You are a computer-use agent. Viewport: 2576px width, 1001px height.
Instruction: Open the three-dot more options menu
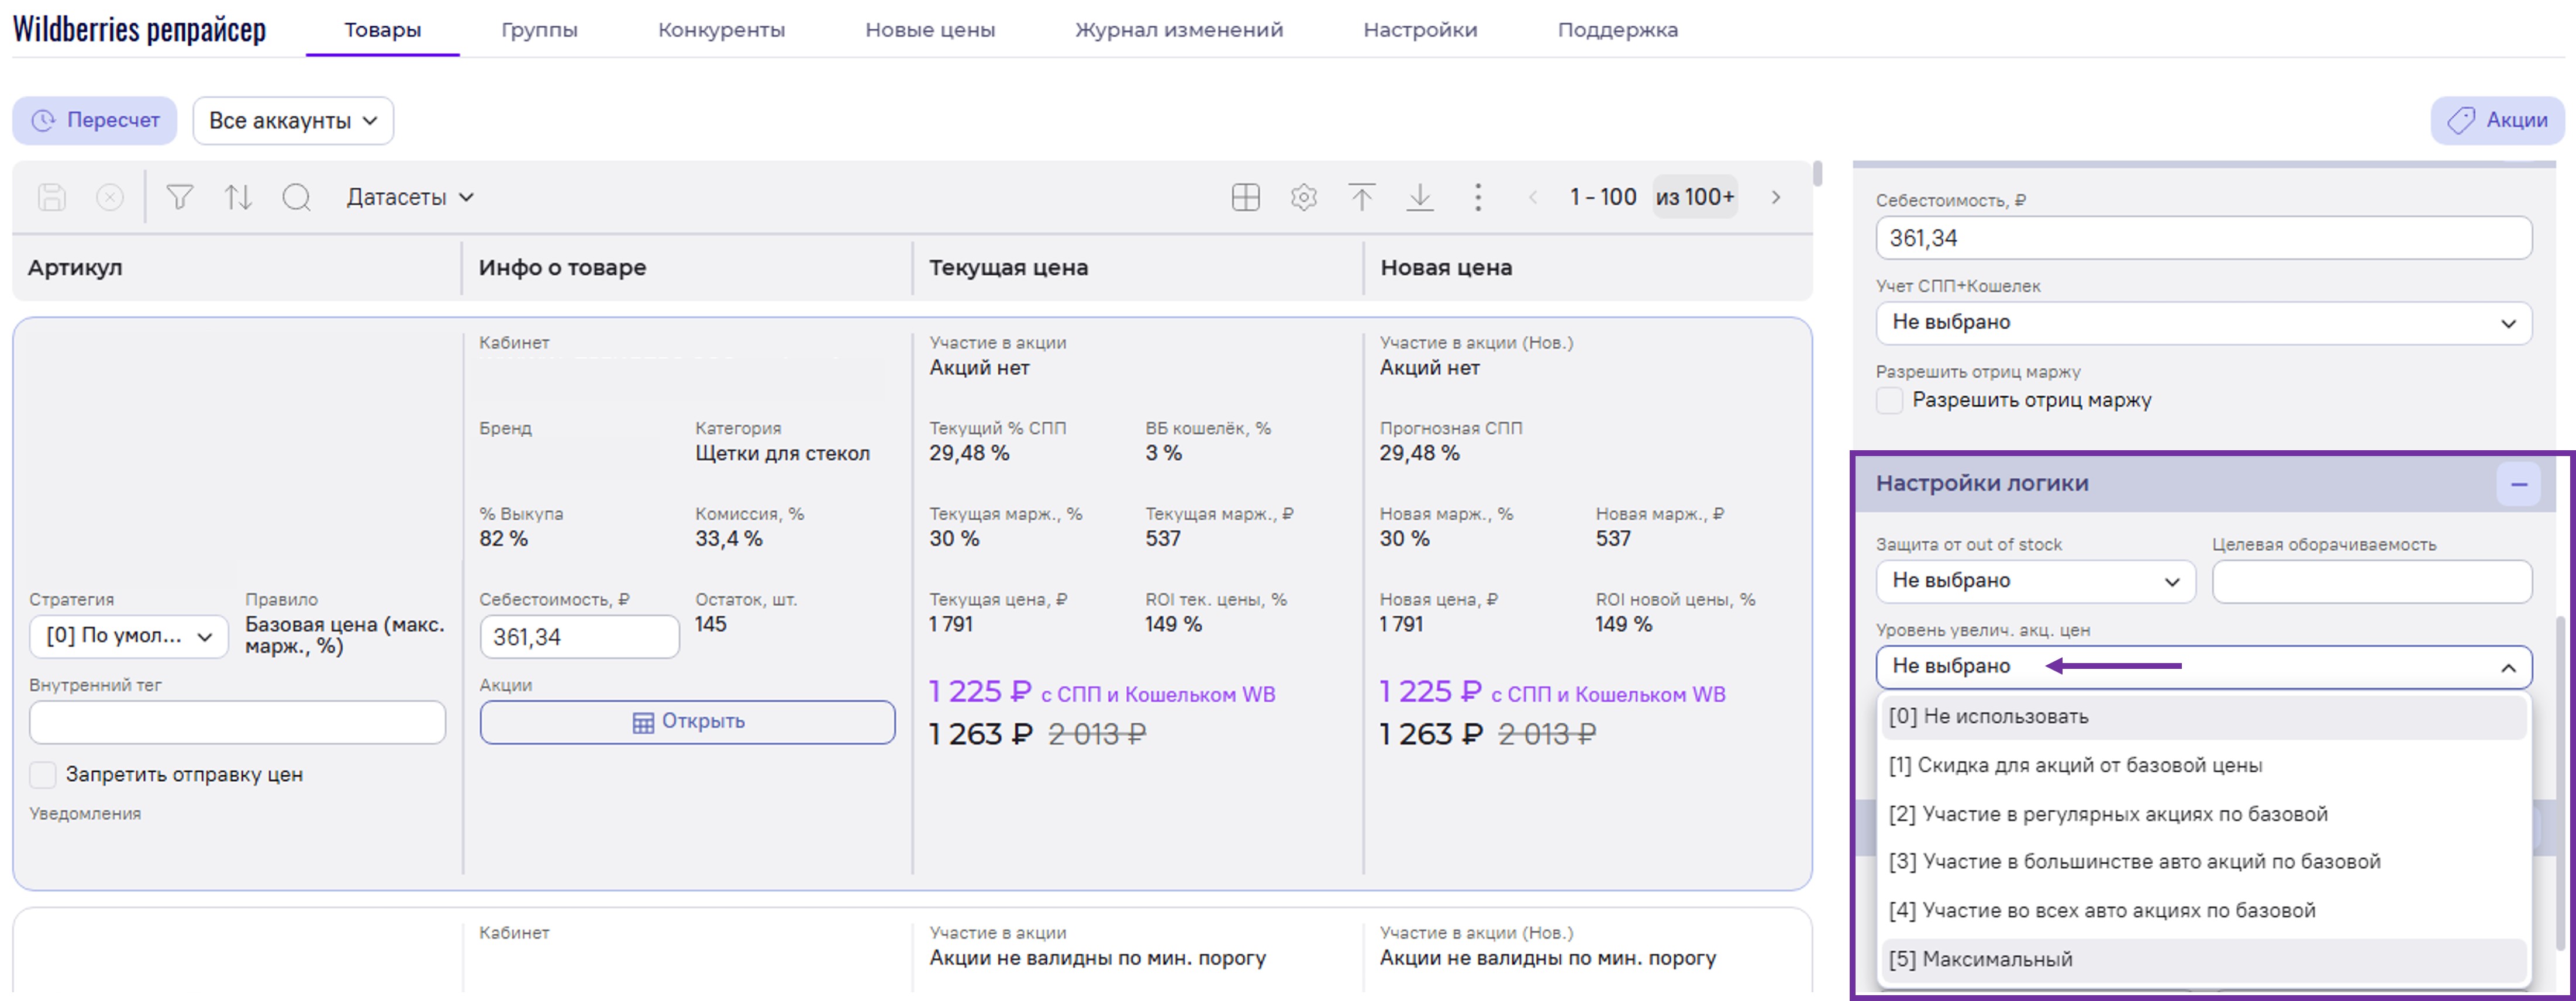(1478, 197)
